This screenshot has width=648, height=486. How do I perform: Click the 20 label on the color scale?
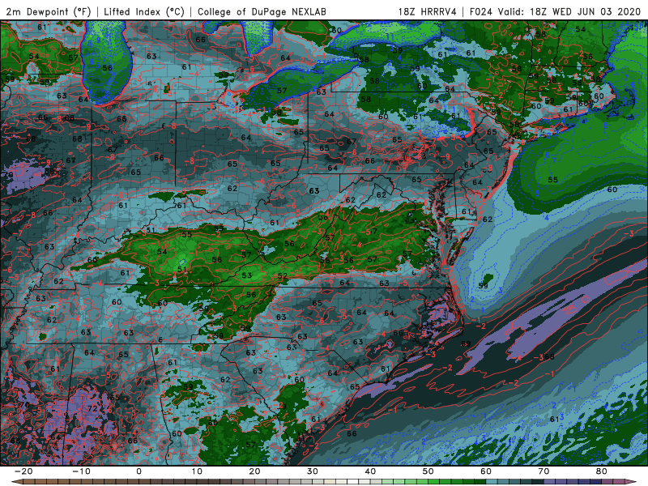tap(254, 471)
